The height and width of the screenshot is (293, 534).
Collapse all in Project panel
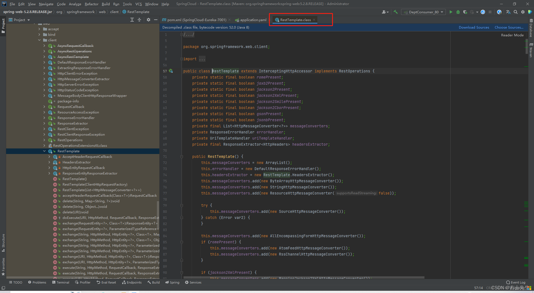(x=139, y=20)
